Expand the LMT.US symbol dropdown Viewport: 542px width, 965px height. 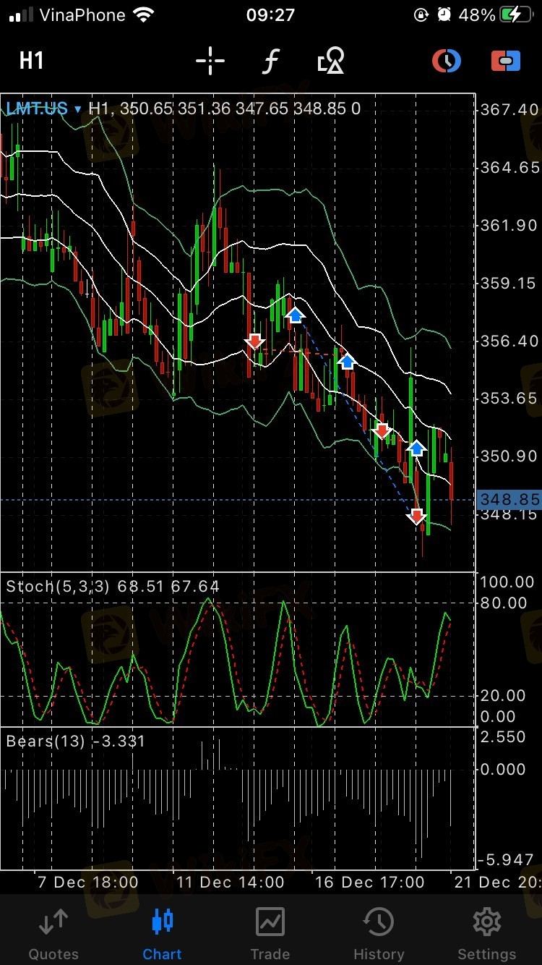[43, 109]
